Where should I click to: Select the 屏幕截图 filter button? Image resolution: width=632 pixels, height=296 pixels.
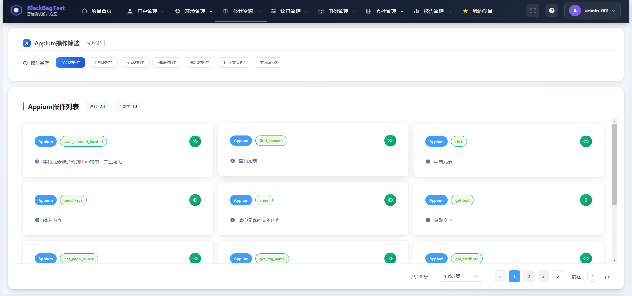click(x=268, y=62)
